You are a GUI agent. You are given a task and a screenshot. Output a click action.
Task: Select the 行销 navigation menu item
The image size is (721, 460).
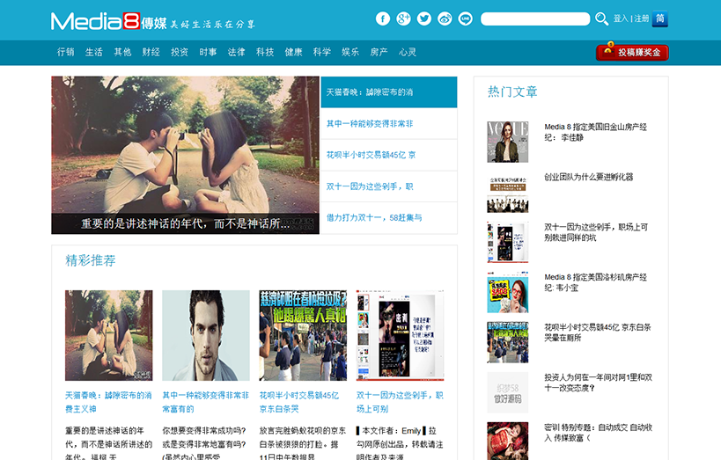point(66,52)
